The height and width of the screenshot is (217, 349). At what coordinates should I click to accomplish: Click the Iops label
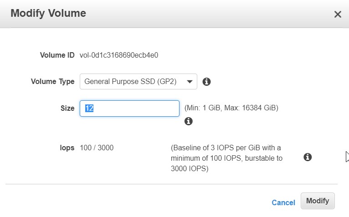tap(67, 148)
